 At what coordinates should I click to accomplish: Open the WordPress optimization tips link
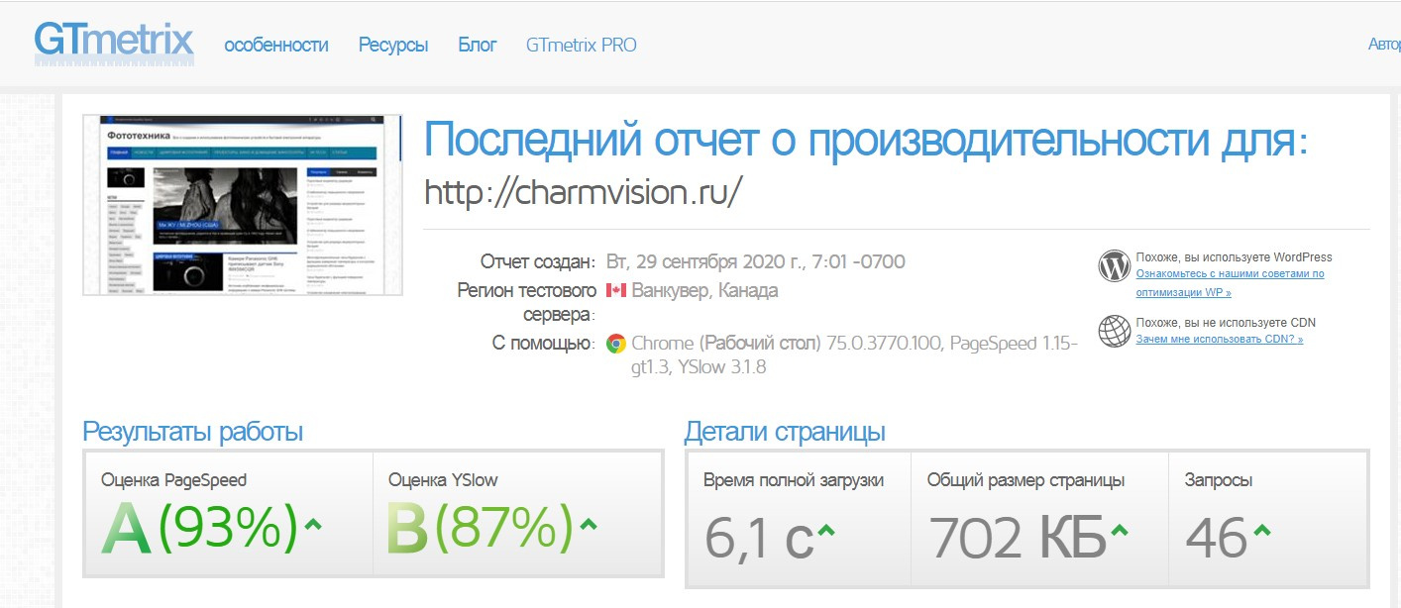click(x=1231, y=283)
